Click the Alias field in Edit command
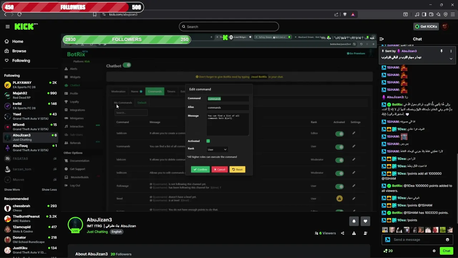Image resolution: width=458 pixels, height=258 pixels. click(228, 107)
